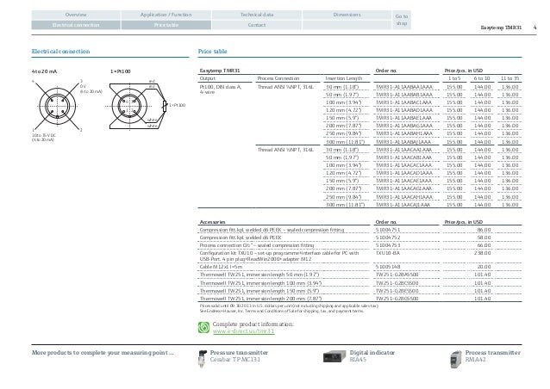Click the 'Insertion Length' column header

pyautogui.click(x=344, y=78)
